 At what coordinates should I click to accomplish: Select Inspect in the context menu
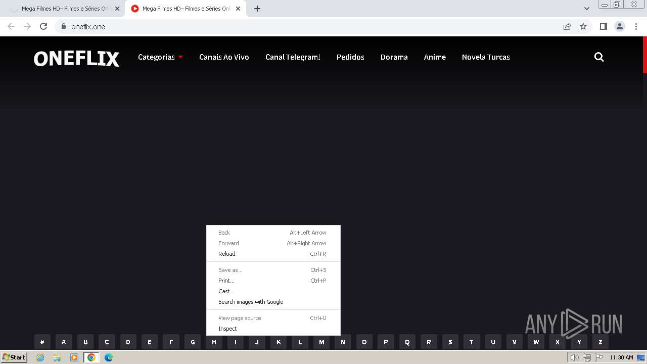pos(273,329)
